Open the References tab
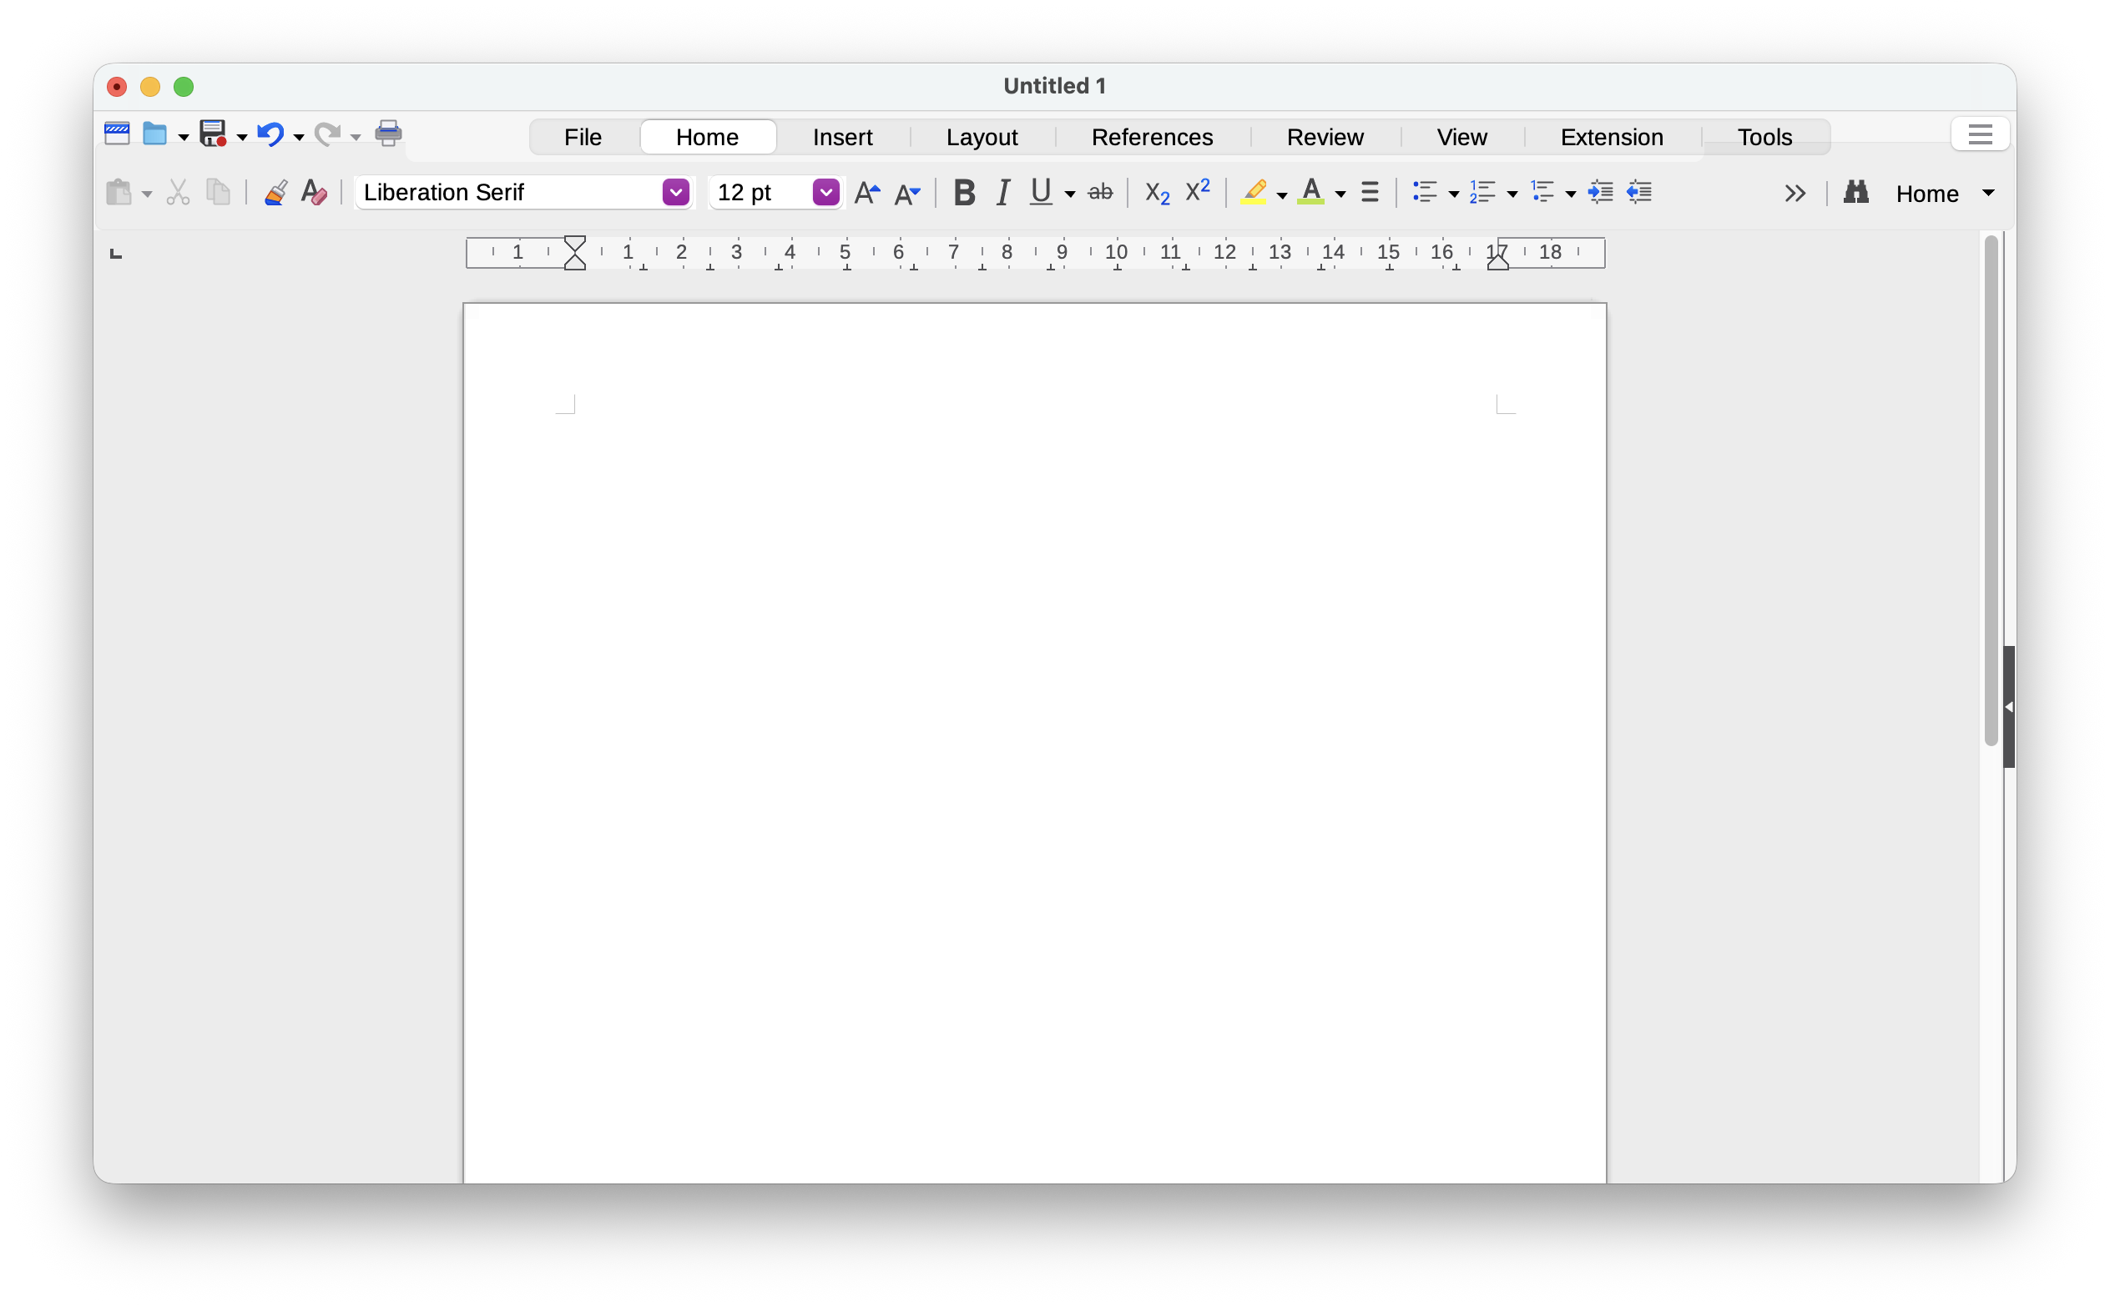The height and width of the screenshot is (1307, 2110). pos(1151,137)
